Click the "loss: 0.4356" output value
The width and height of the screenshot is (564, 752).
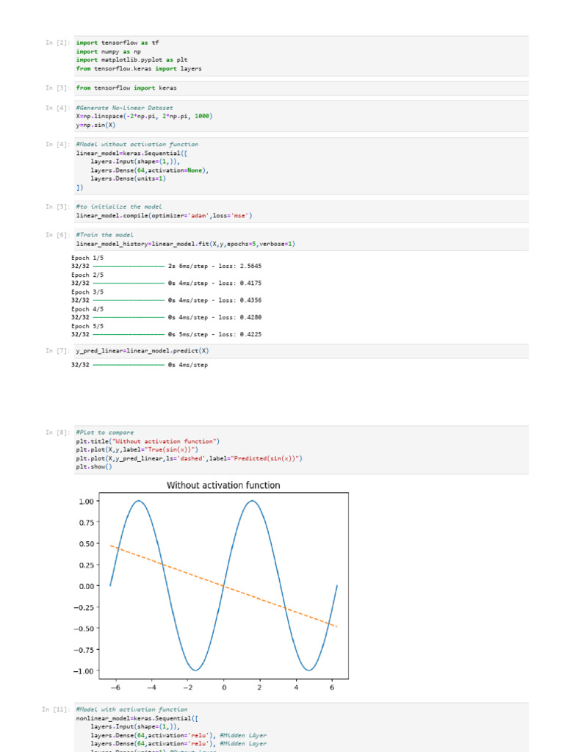240,300
